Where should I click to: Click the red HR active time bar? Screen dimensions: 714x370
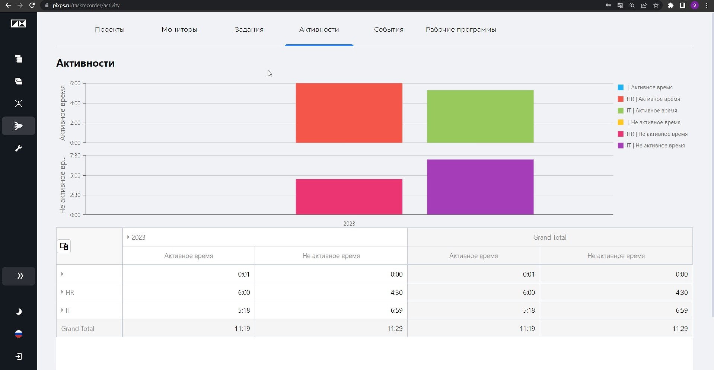point(349,113)
